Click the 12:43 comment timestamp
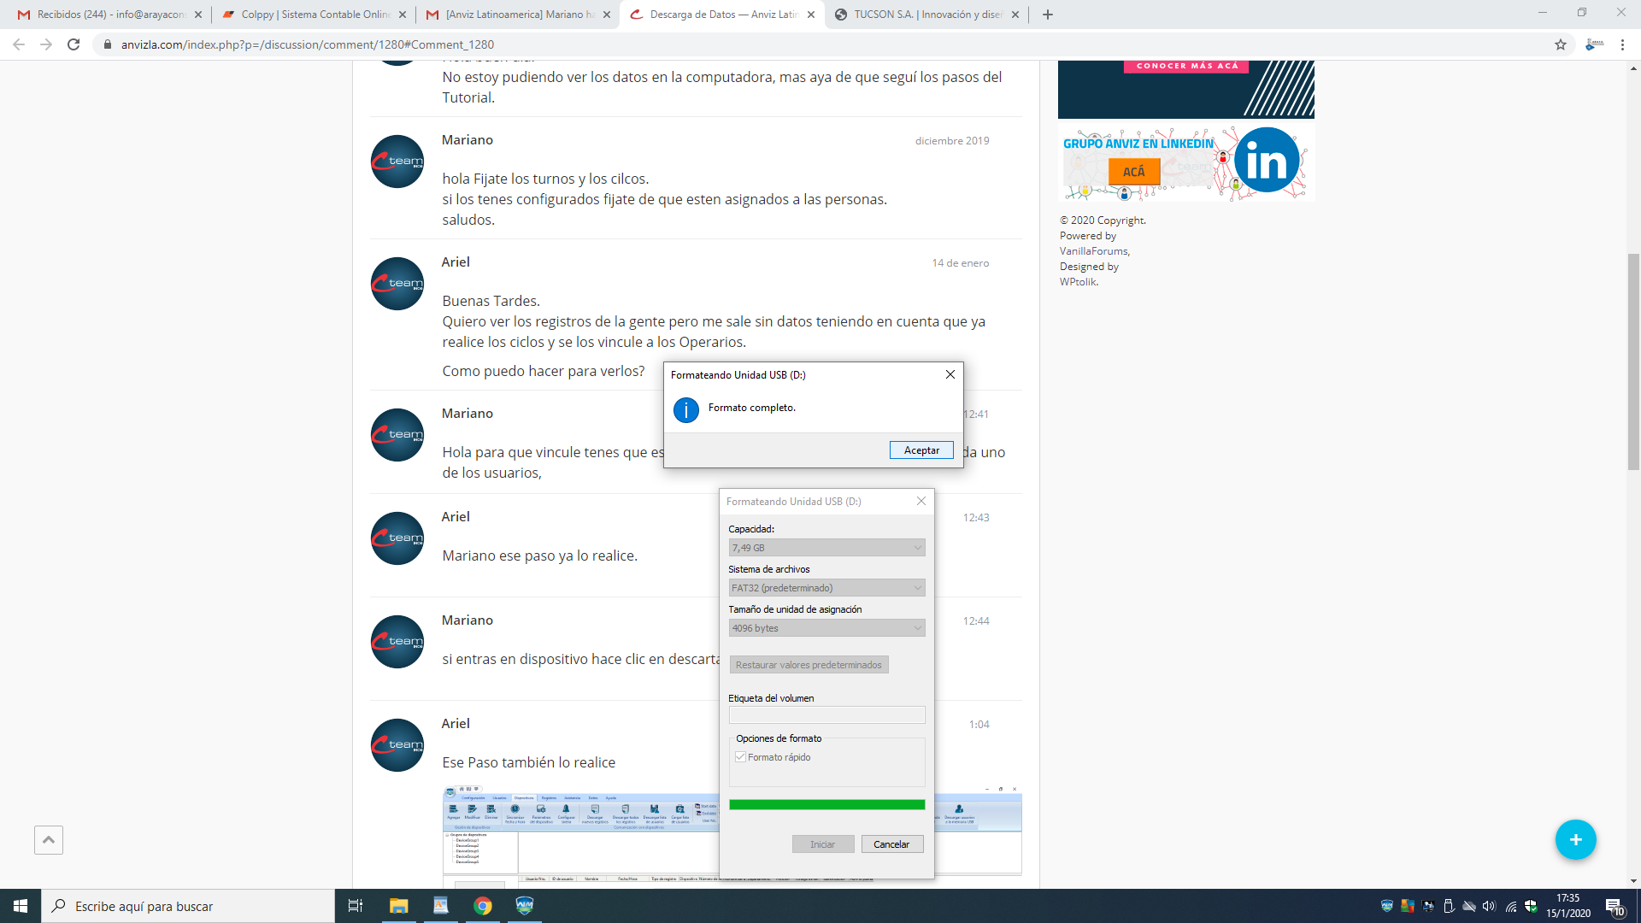This screenshot has width=1641, height=923. point(976,518)
